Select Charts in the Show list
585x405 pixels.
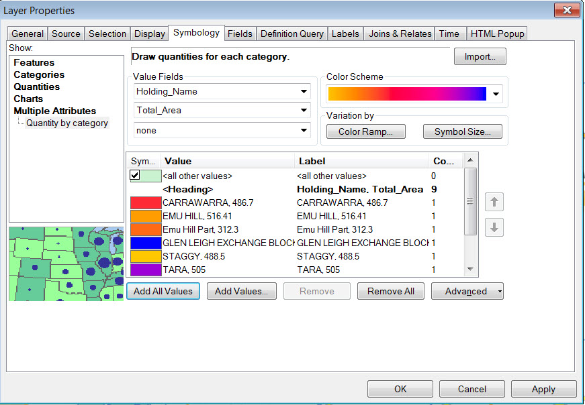28,99
